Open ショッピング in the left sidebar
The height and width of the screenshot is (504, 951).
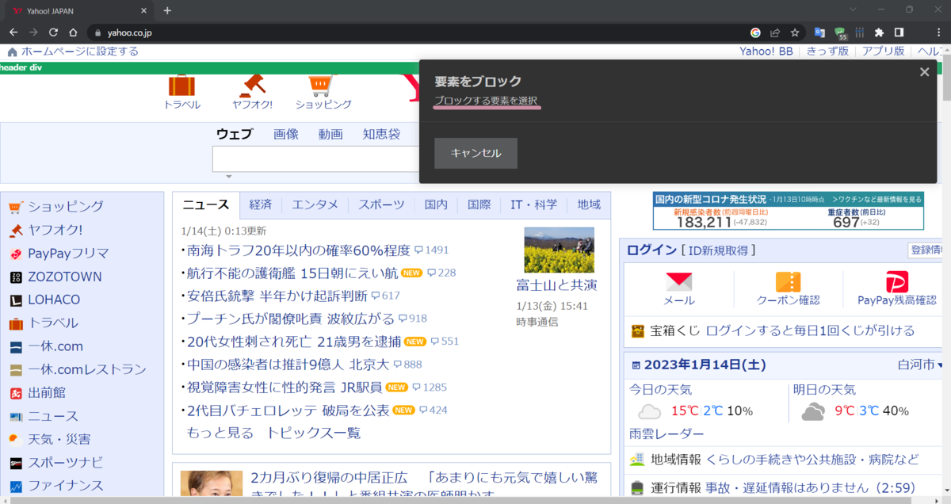tap(66, 207)
